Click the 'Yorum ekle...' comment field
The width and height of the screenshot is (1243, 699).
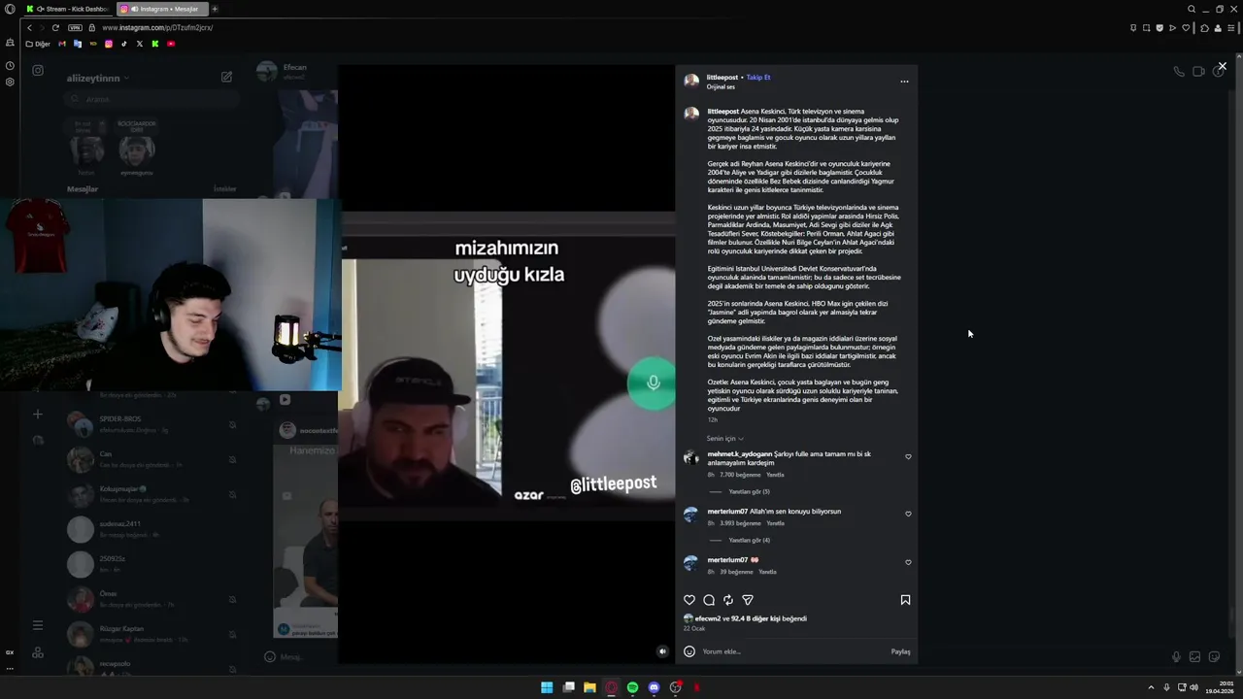coord(791,651)
